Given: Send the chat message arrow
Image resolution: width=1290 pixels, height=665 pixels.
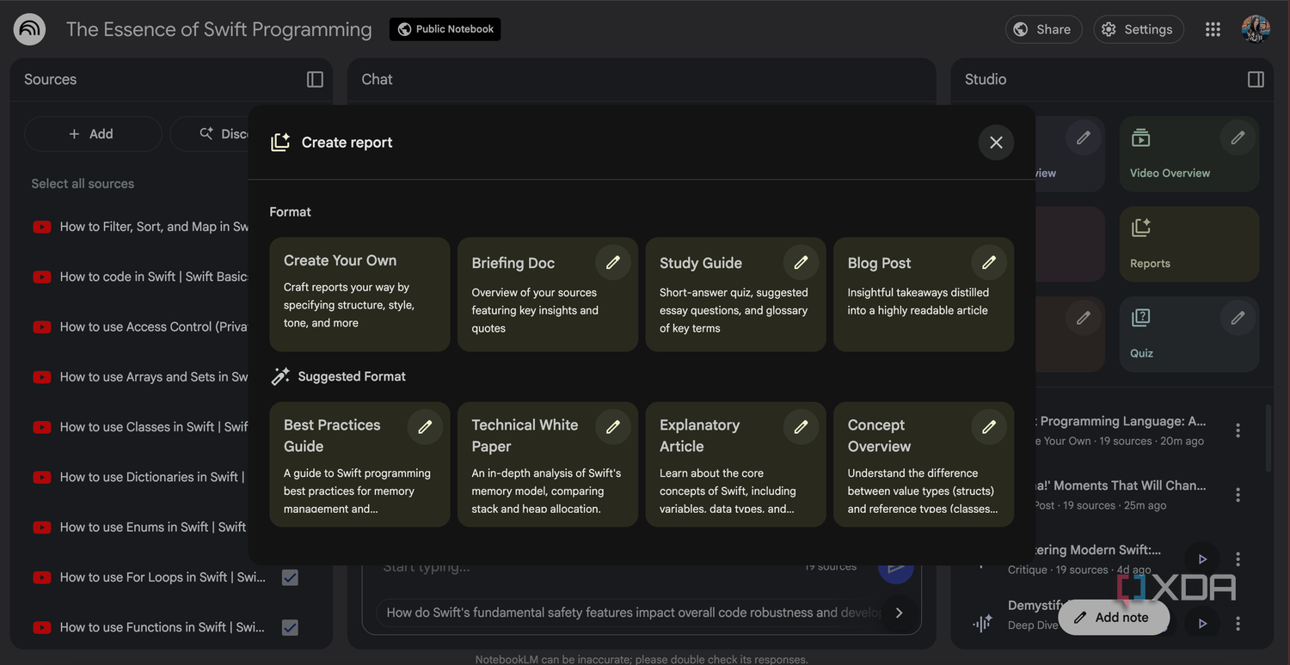Looking at the screenshot, I should [x=895, y=567].
